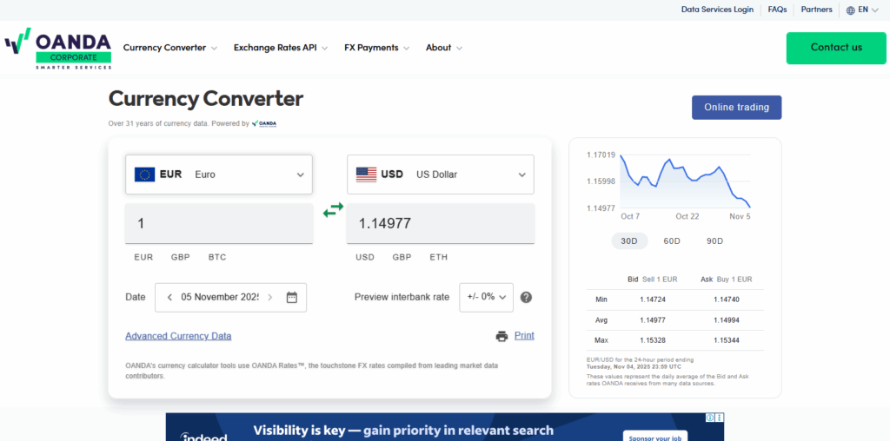This screenshot has width=890, height=441.
Task: Click the ad info icon on banner
Action: (709, 418)
